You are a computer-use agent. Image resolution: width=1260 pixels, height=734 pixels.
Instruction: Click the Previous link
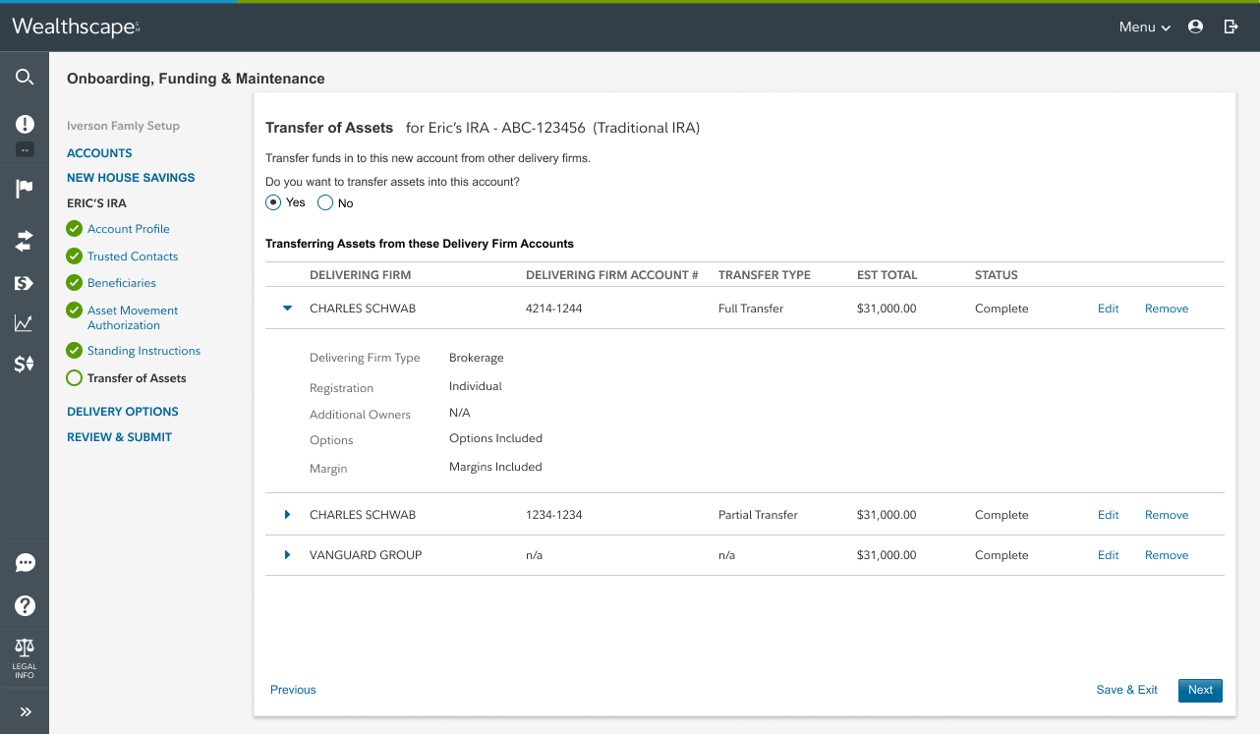[293, 690]
